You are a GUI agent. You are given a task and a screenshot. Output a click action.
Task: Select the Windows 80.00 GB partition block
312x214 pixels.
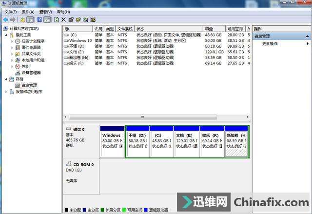click(x=113, y=141)
